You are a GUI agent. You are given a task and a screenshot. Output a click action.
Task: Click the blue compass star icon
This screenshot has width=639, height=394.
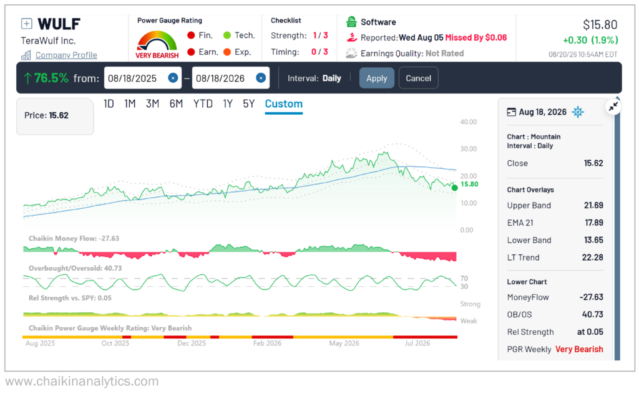tap(577, 112)
